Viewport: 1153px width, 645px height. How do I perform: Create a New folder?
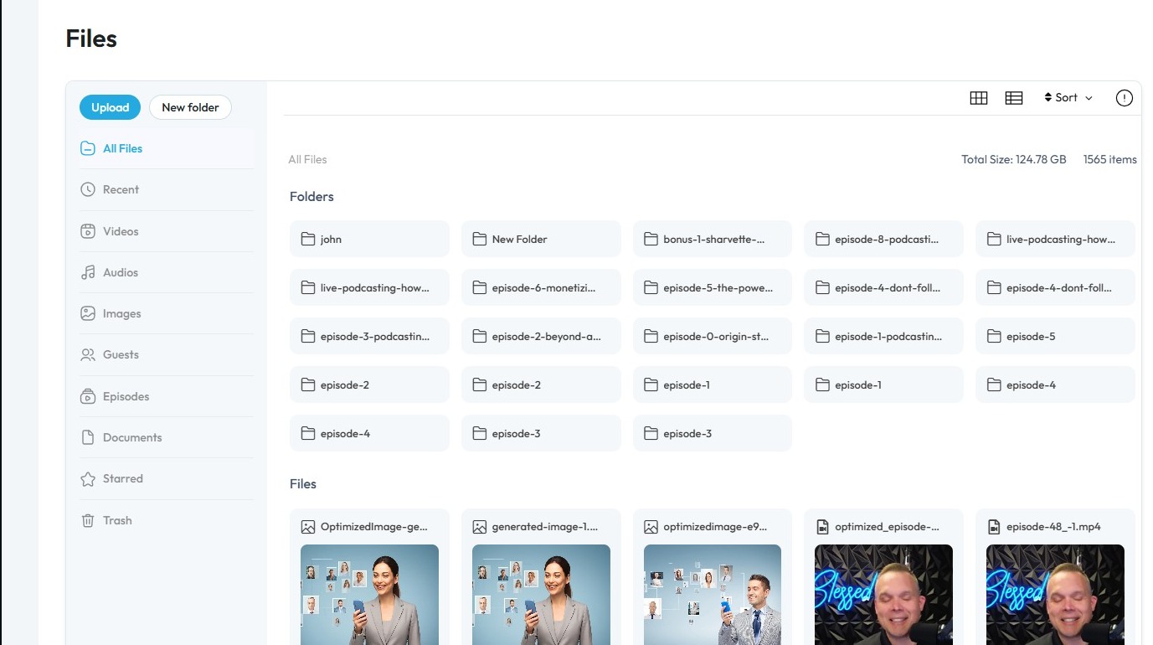click(x=190, y=107)
